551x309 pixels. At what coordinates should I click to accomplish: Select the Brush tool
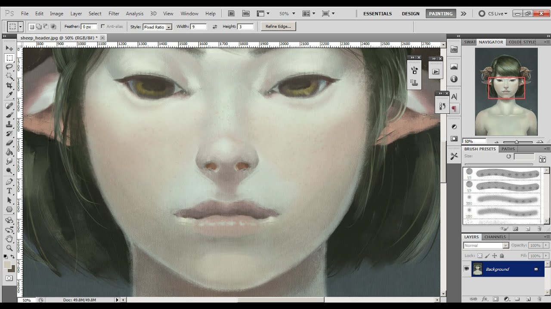pyautogui.click(x=9, y=115)
